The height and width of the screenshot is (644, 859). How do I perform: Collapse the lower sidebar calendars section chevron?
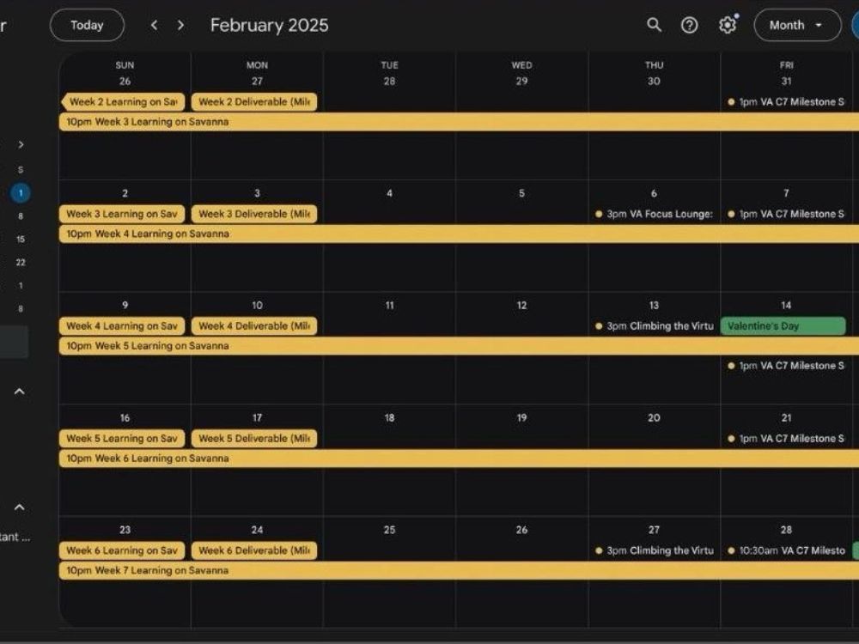[x=19, y=507]
